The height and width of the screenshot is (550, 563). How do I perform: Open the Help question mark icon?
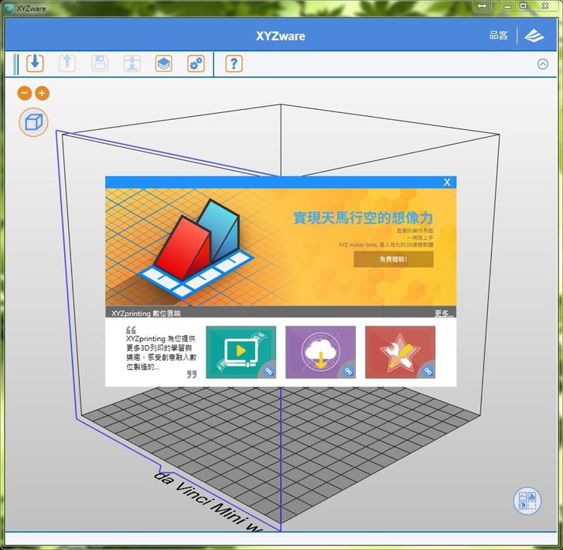(x=234, y=63)
